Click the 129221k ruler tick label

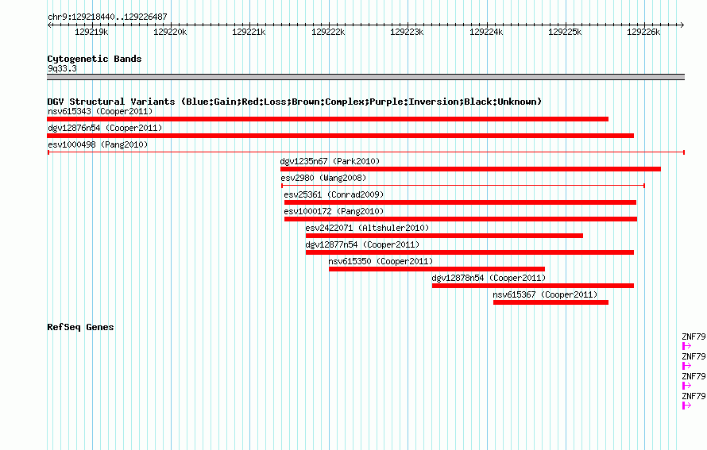point(249,32)
